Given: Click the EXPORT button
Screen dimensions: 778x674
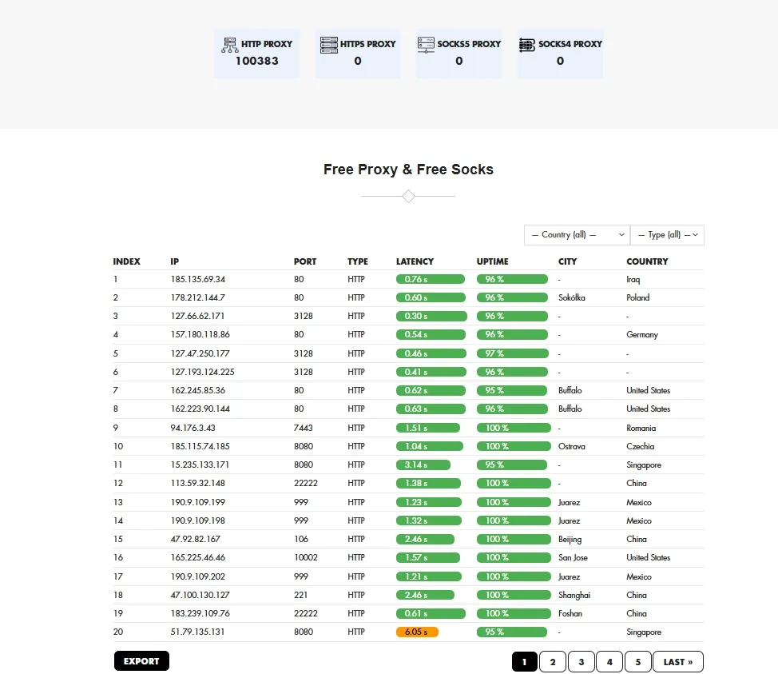Looking at the screenshot, I should coord(141,661).
